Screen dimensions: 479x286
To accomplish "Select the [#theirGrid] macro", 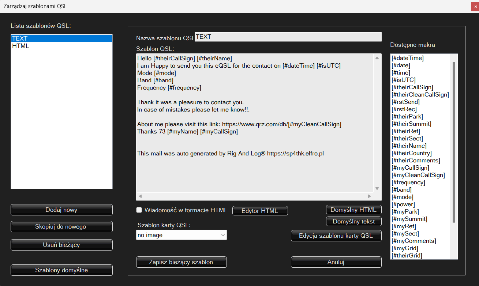I will click(x=407, y=256).
